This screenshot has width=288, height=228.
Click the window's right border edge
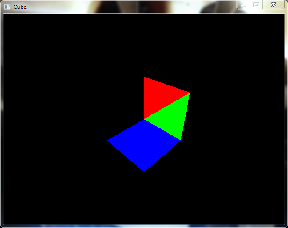pyautogui.click(x=286, y=117)
